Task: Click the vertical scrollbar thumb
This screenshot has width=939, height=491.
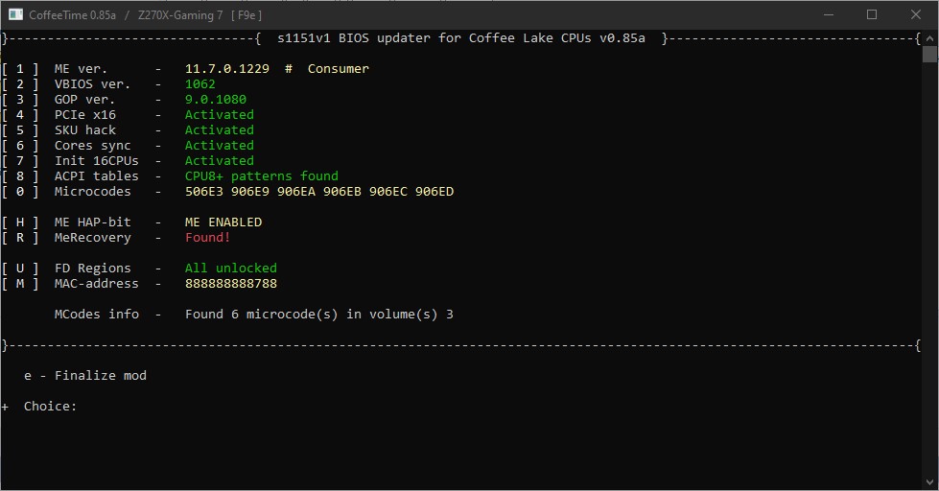Action: [930, 54]
